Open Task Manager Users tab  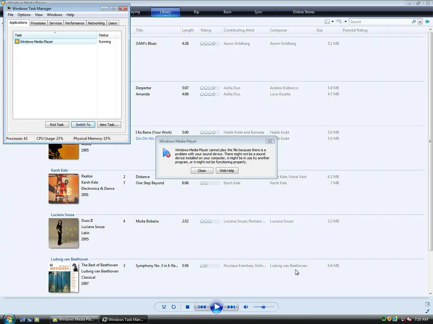tap(113, 23)
